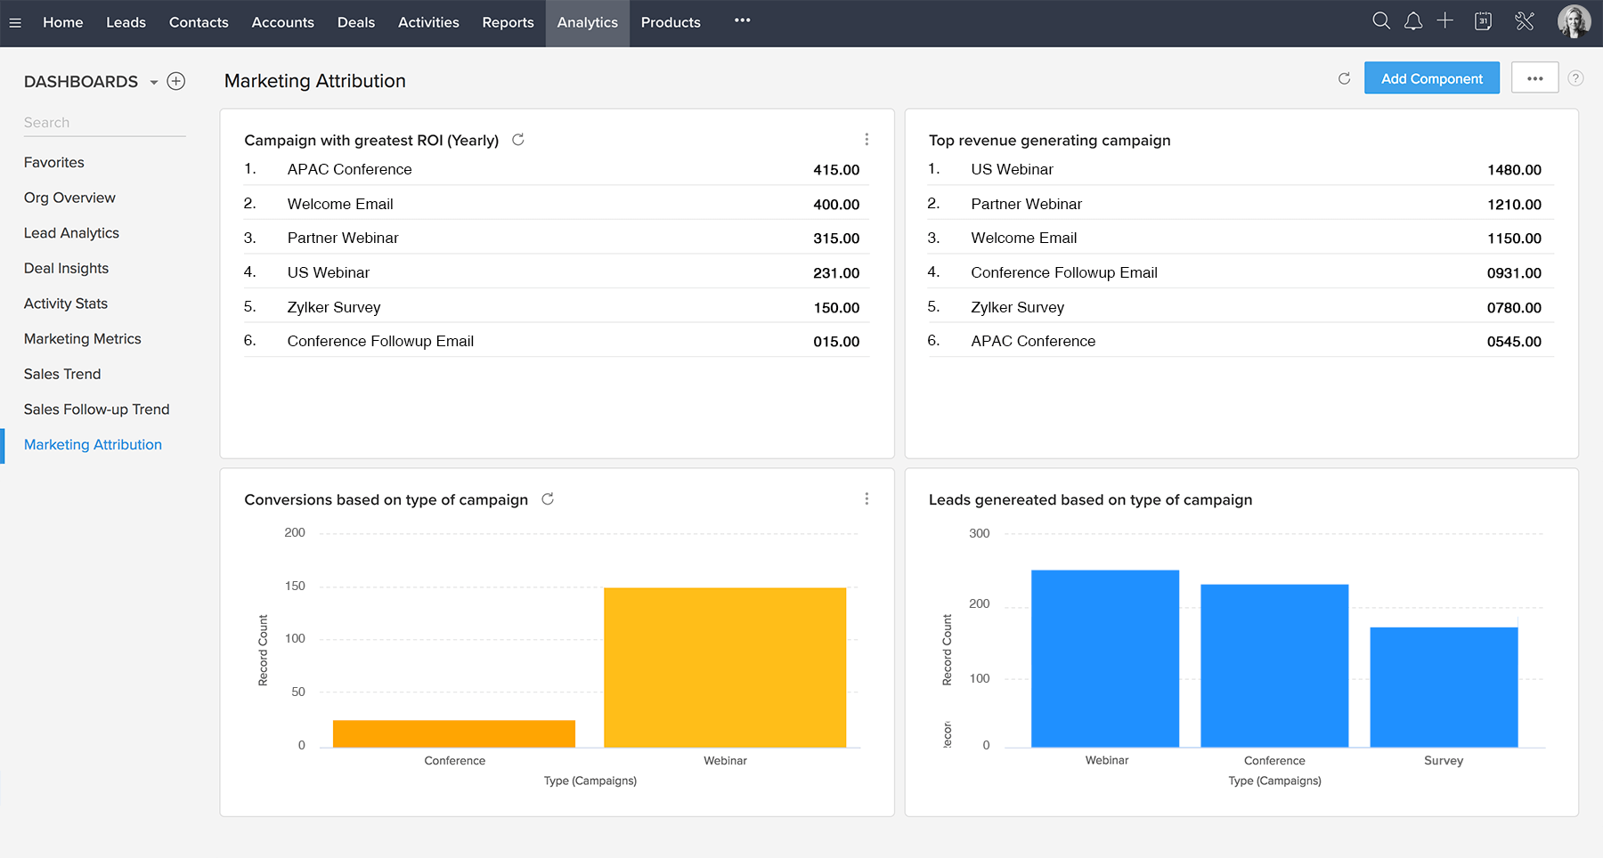Screen dimensions: 1603x858
Task: Select Lead Analytics dashboard in sidebar
Action: [x=71, y=233]
